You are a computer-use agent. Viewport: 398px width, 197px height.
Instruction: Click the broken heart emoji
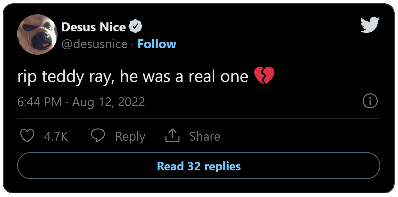click(x=264, y=76)
